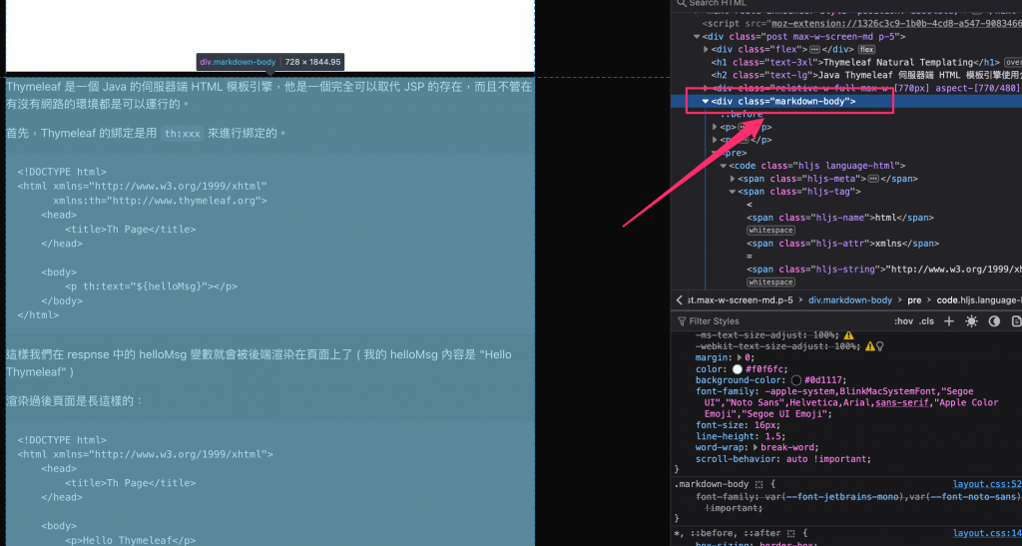This screenshot has height=546, width=1022.
Task: Select the h2 class text-lg node
Action: (866, 76)
